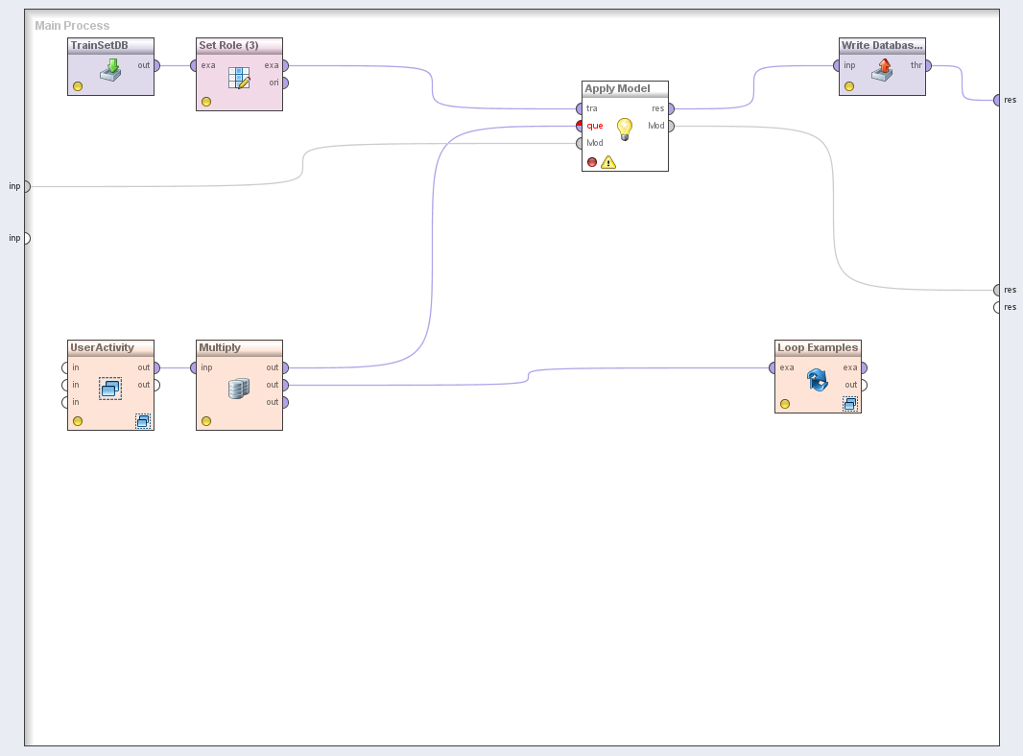Select the Apply Model operator title
This screenshot has height=756, width=1023.
tap(617, 88)
